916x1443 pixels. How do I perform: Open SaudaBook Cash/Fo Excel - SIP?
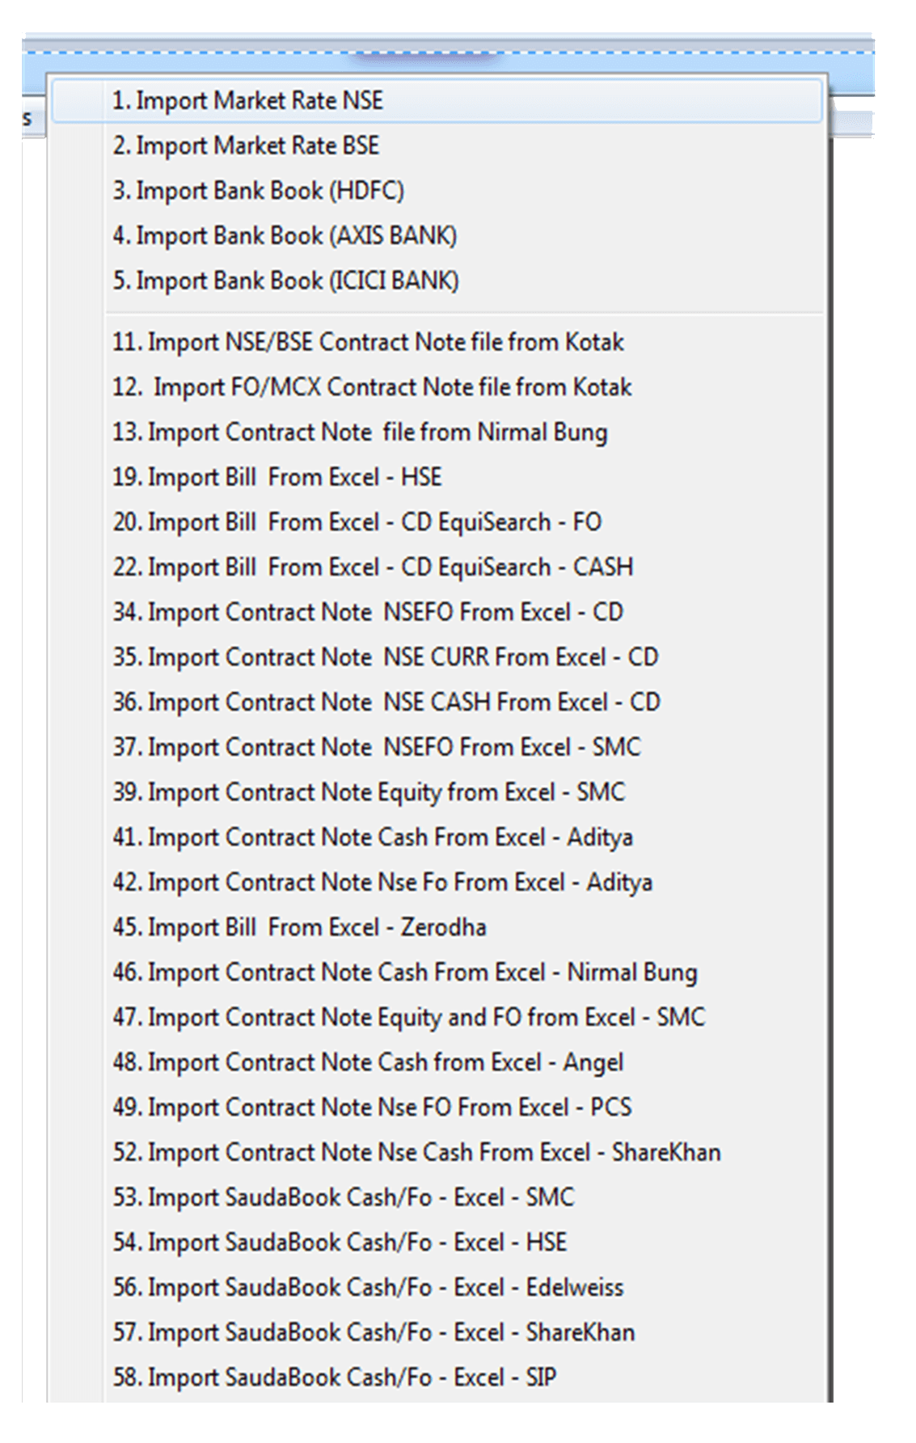click(437, 1378)
